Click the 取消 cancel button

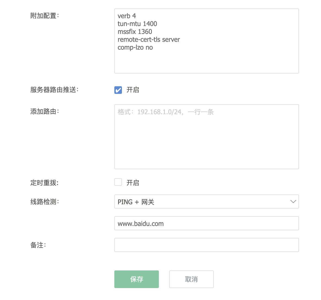click(191, 279)
